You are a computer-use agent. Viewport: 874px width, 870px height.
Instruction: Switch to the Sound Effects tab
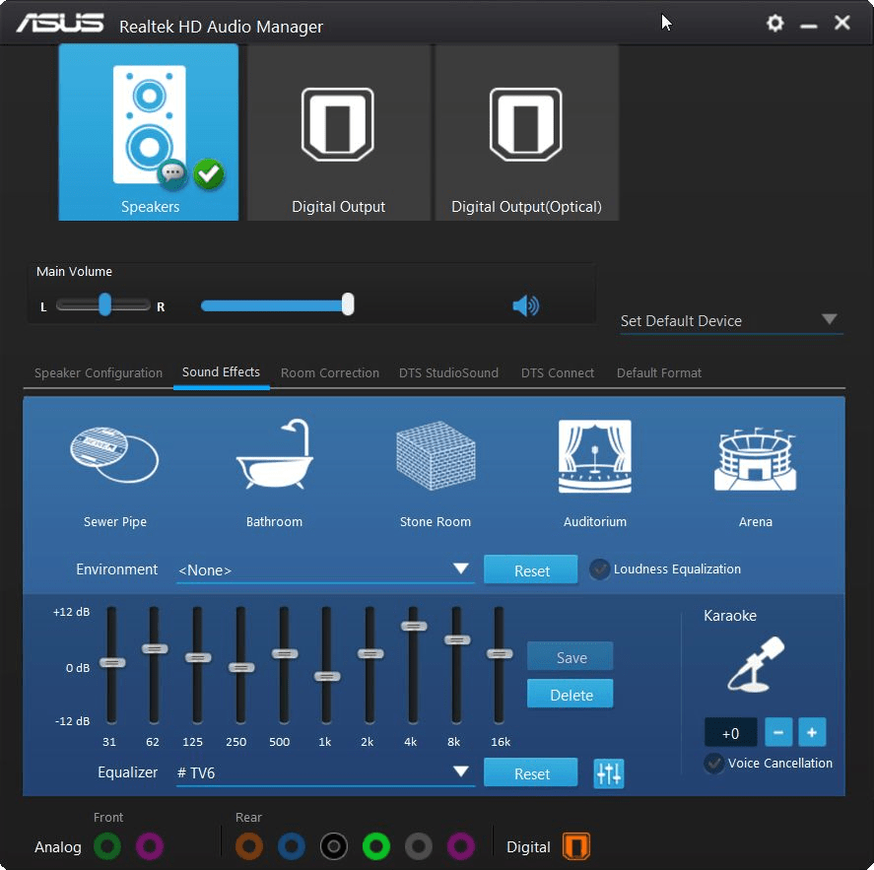pyautogui.click(x=222, y=371)
